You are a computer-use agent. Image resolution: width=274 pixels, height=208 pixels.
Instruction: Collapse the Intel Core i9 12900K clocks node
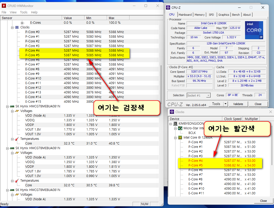[x=176, y=138]
